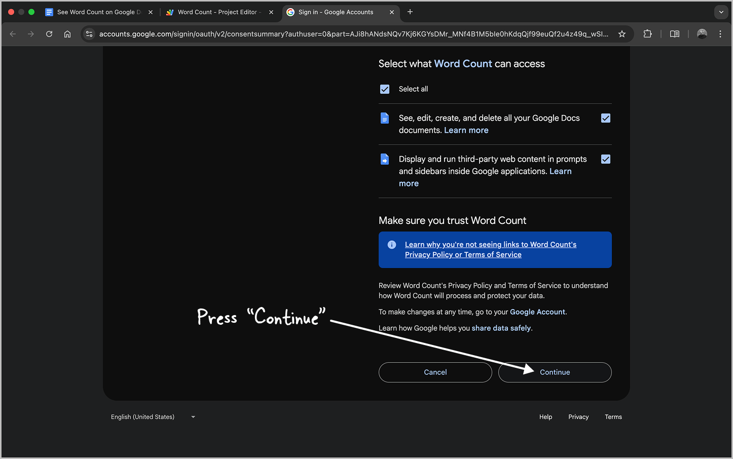Open the Chrome three-dot menu
733x459 pixels.
coord(720,34)
